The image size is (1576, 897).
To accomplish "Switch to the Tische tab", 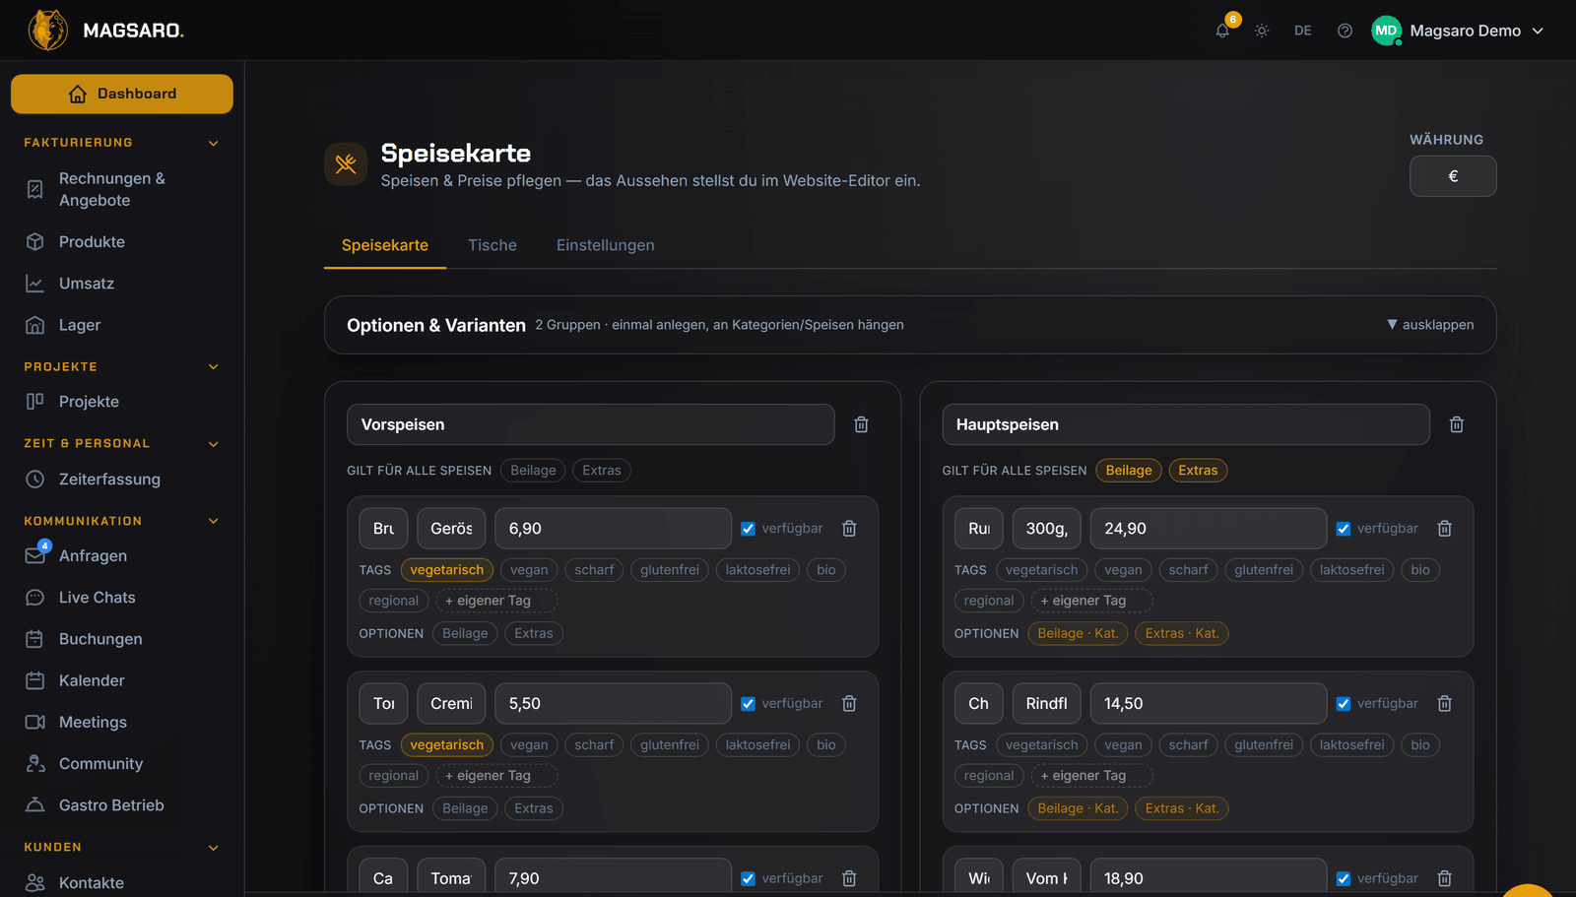I will pos(492,245).
